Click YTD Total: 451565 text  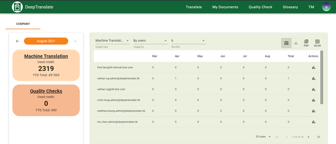(x=46, y=75)
